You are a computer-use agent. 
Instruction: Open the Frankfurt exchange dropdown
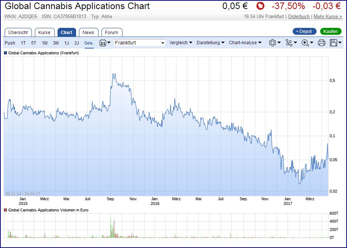tap(139, 43)
